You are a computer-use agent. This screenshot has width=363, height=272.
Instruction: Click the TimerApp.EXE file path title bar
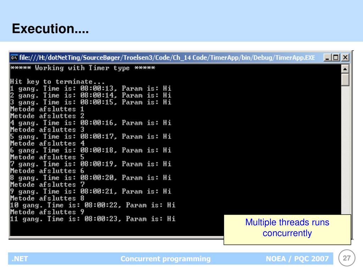coord(167,58)
